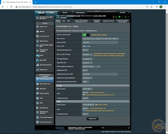This screenshot has height=134, width=168.
Task: Open 802.11ax / Wi-Fi 6 mode dropdown
Action: coord(87,55)
